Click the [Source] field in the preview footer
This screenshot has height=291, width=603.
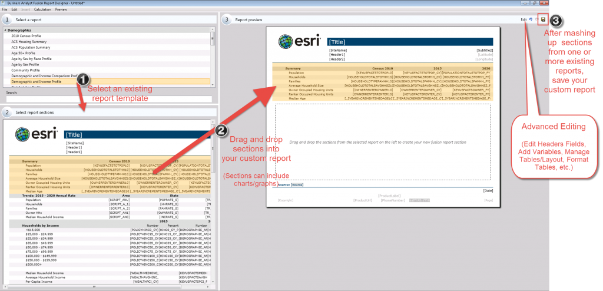click(297, 185)
